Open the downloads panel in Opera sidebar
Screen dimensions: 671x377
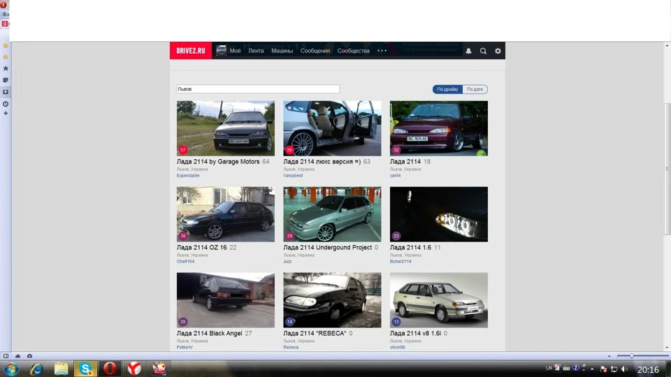(6, 92)
